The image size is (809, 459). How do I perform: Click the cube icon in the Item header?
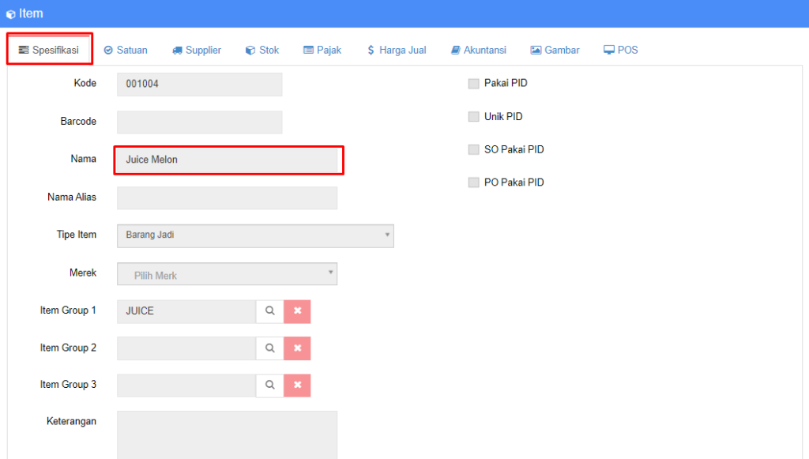10,14
